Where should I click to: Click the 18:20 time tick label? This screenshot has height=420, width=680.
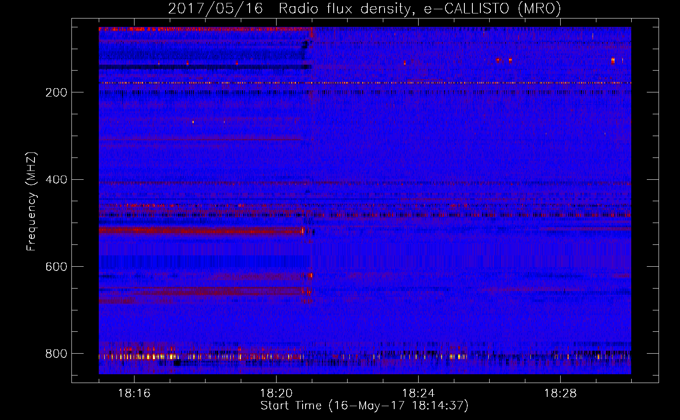[276, 394]
